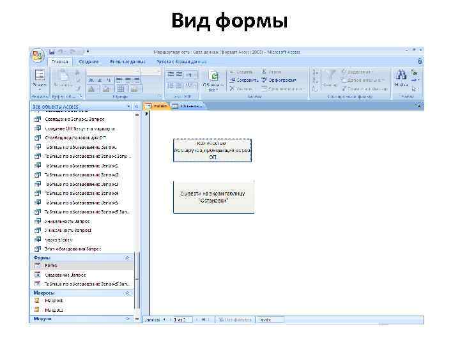Open the quick access toolbar customize arrow

click(x=88, y=52)
